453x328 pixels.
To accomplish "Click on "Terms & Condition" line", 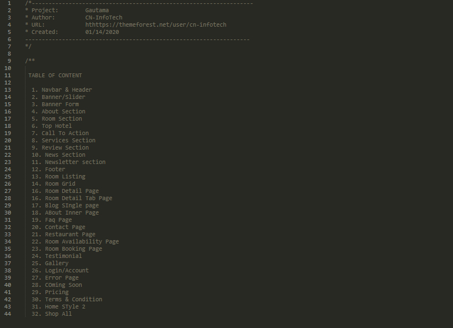I will (67, 300).
